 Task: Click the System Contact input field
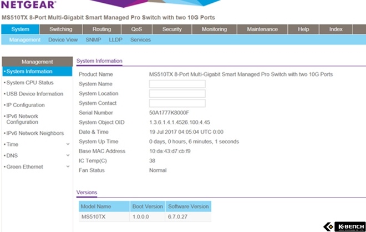pos(177,103)
